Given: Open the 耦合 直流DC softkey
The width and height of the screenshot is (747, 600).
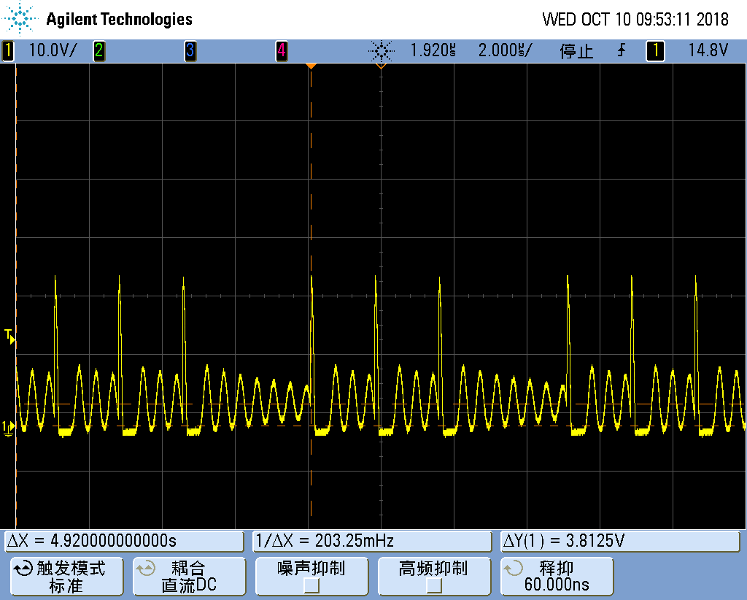Looking at the screenshot, I should pyautogui.click(x=189, y=576).
